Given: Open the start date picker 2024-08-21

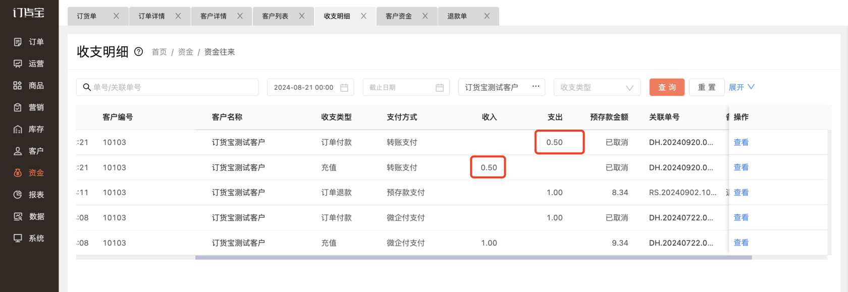Looking at the screenshot, I should (310, 87).
